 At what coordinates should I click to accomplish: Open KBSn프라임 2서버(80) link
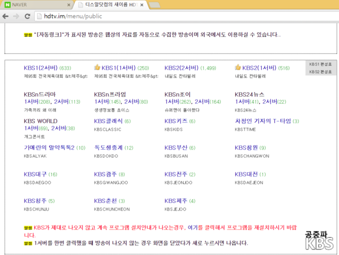tap(136, 102)
